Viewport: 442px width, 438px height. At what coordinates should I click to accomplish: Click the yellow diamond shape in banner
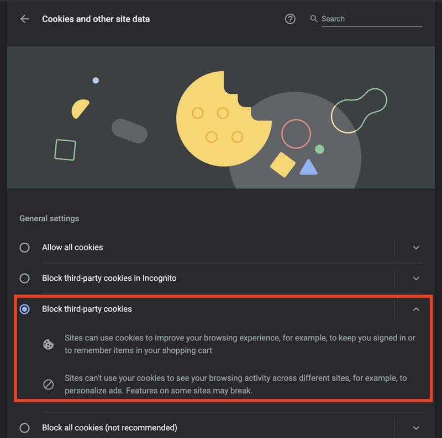coord(283,164)
